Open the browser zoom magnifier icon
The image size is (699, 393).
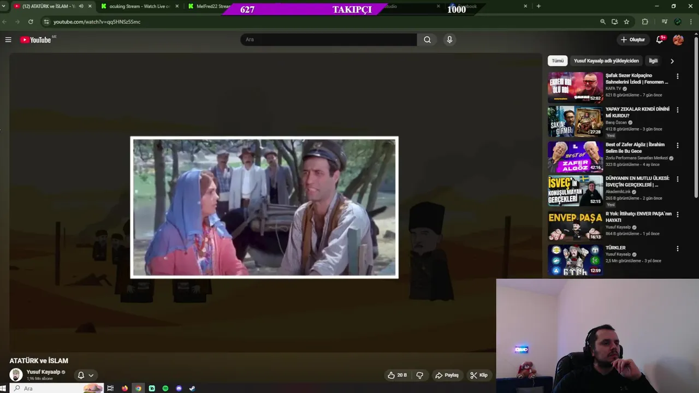click(x=603, y=22)
